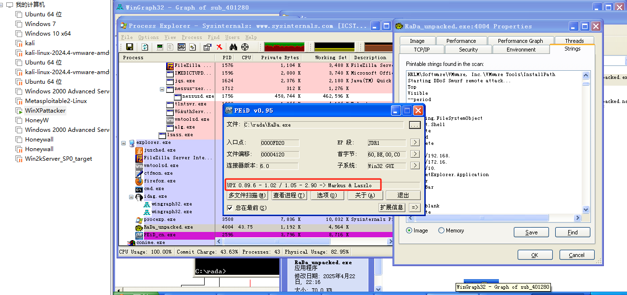Click the Java icon next to jusched.exe
The width and height of the screenshot is (627, 295).
(139, 150)
